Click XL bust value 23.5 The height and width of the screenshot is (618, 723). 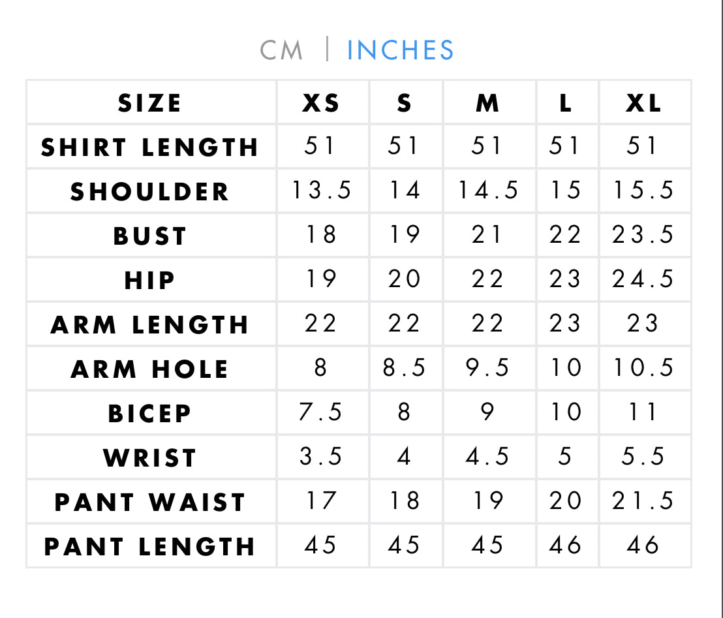[643, 234]
